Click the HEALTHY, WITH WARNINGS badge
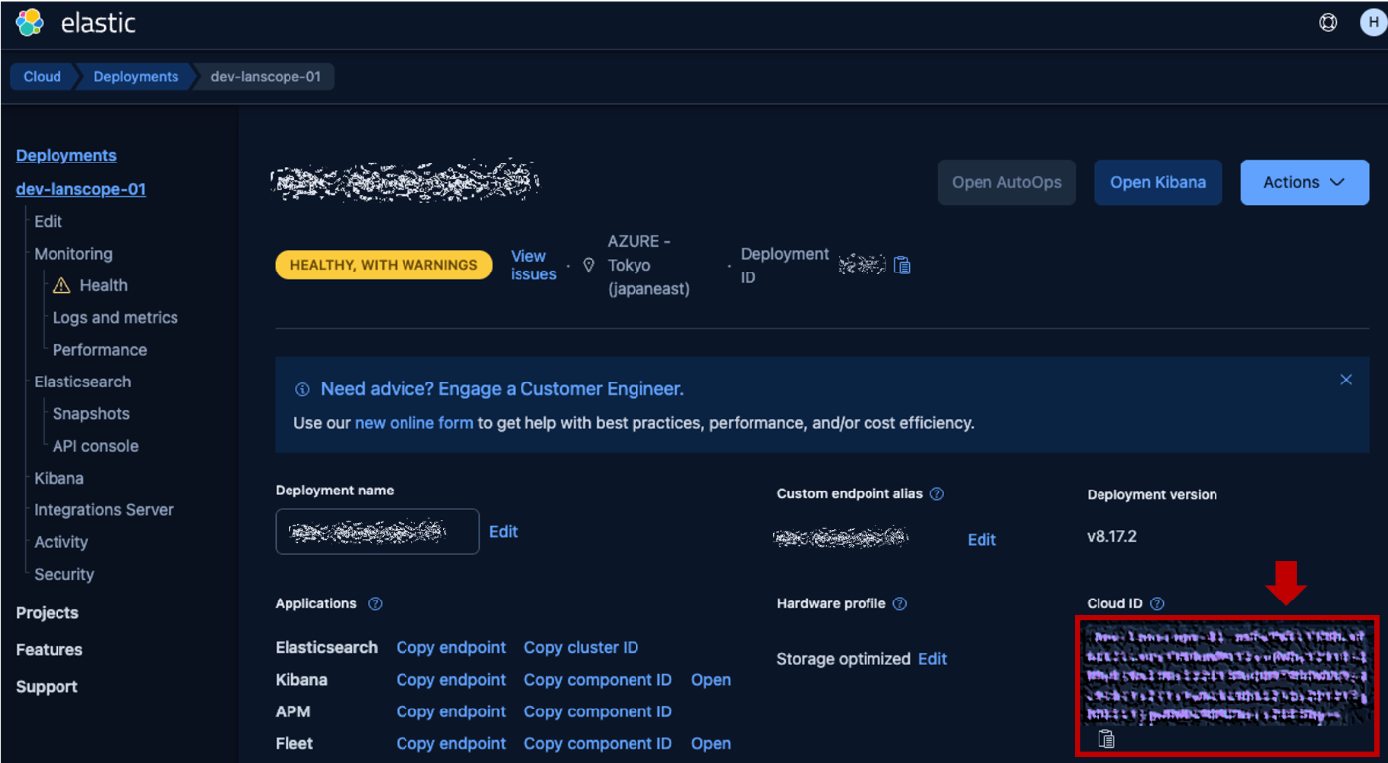This screenshot has width=1388, height=763. pyautogui.click(x=384, y=265)
